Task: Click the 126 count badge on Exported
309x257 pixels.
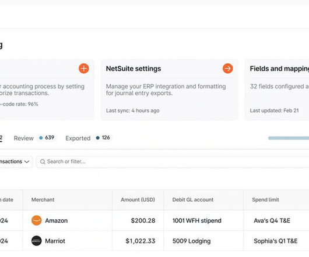Action: [103, 138]
